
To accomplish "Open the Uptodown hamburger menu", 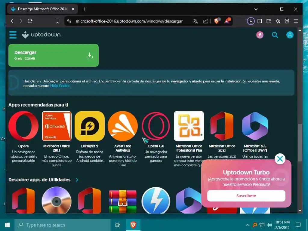I will point(13,35).
